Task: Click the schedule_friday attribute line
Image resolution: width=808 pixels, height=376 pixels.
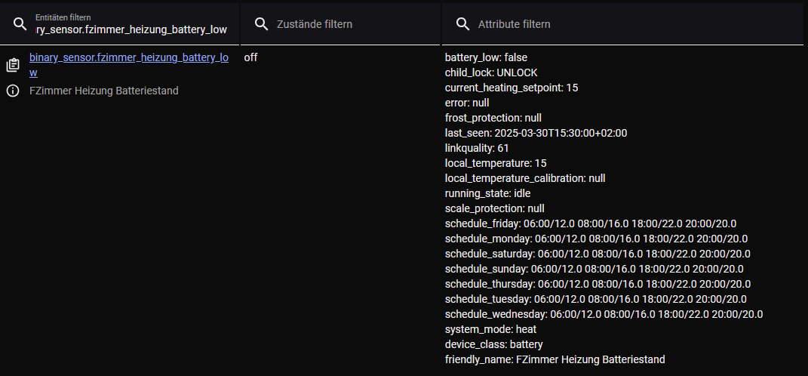Action: click(x=590, y=223)
